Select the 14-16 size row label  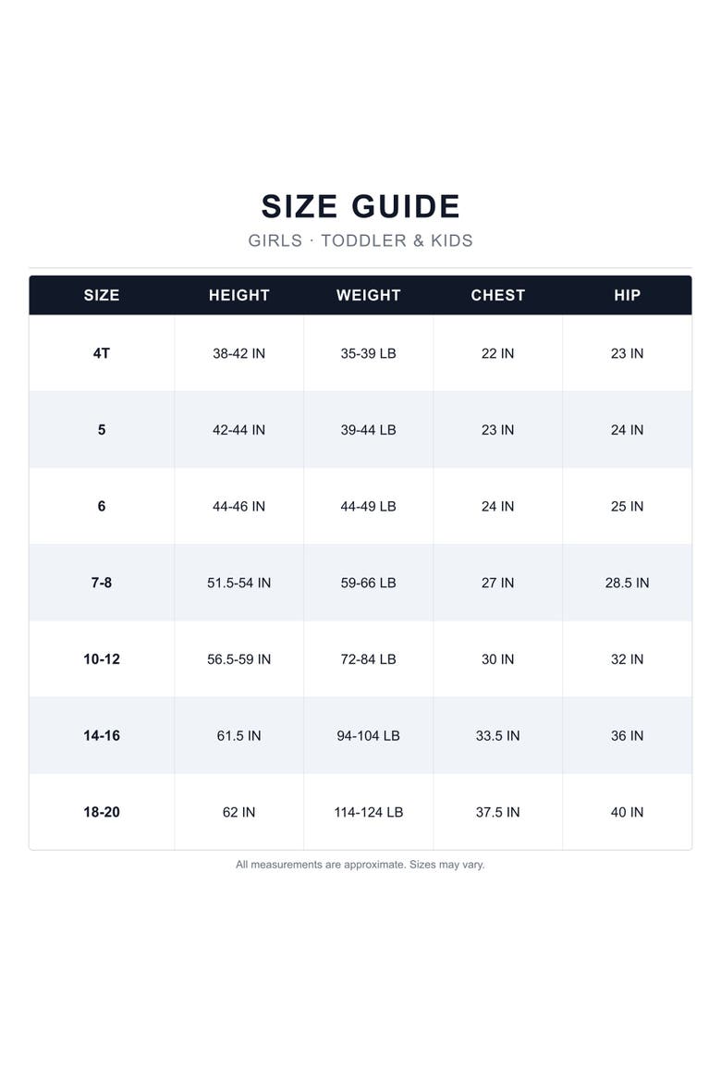pos(102,735)
